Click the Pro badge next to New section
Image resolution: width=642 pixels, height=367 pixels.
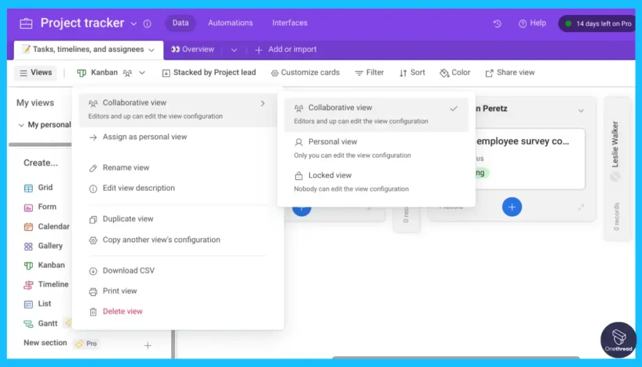(87, 344)
